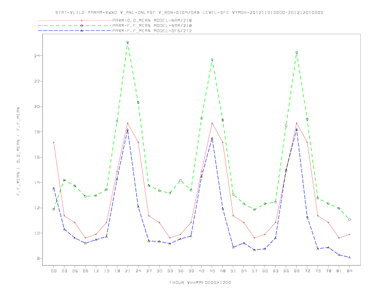Viewport: 381px width, 295px height.
Task: Click red line starting point at hour 00
Action: [x=54, y=142]
